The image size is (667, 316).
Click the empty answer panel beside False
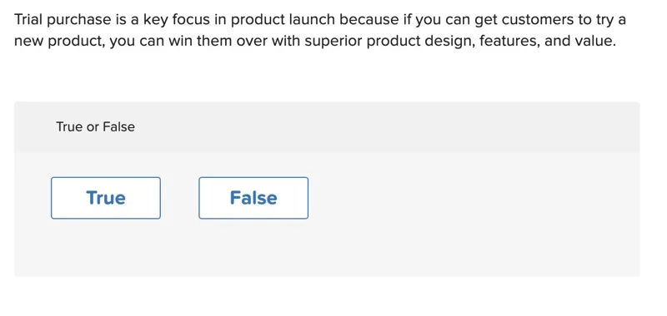coord(472,198)
